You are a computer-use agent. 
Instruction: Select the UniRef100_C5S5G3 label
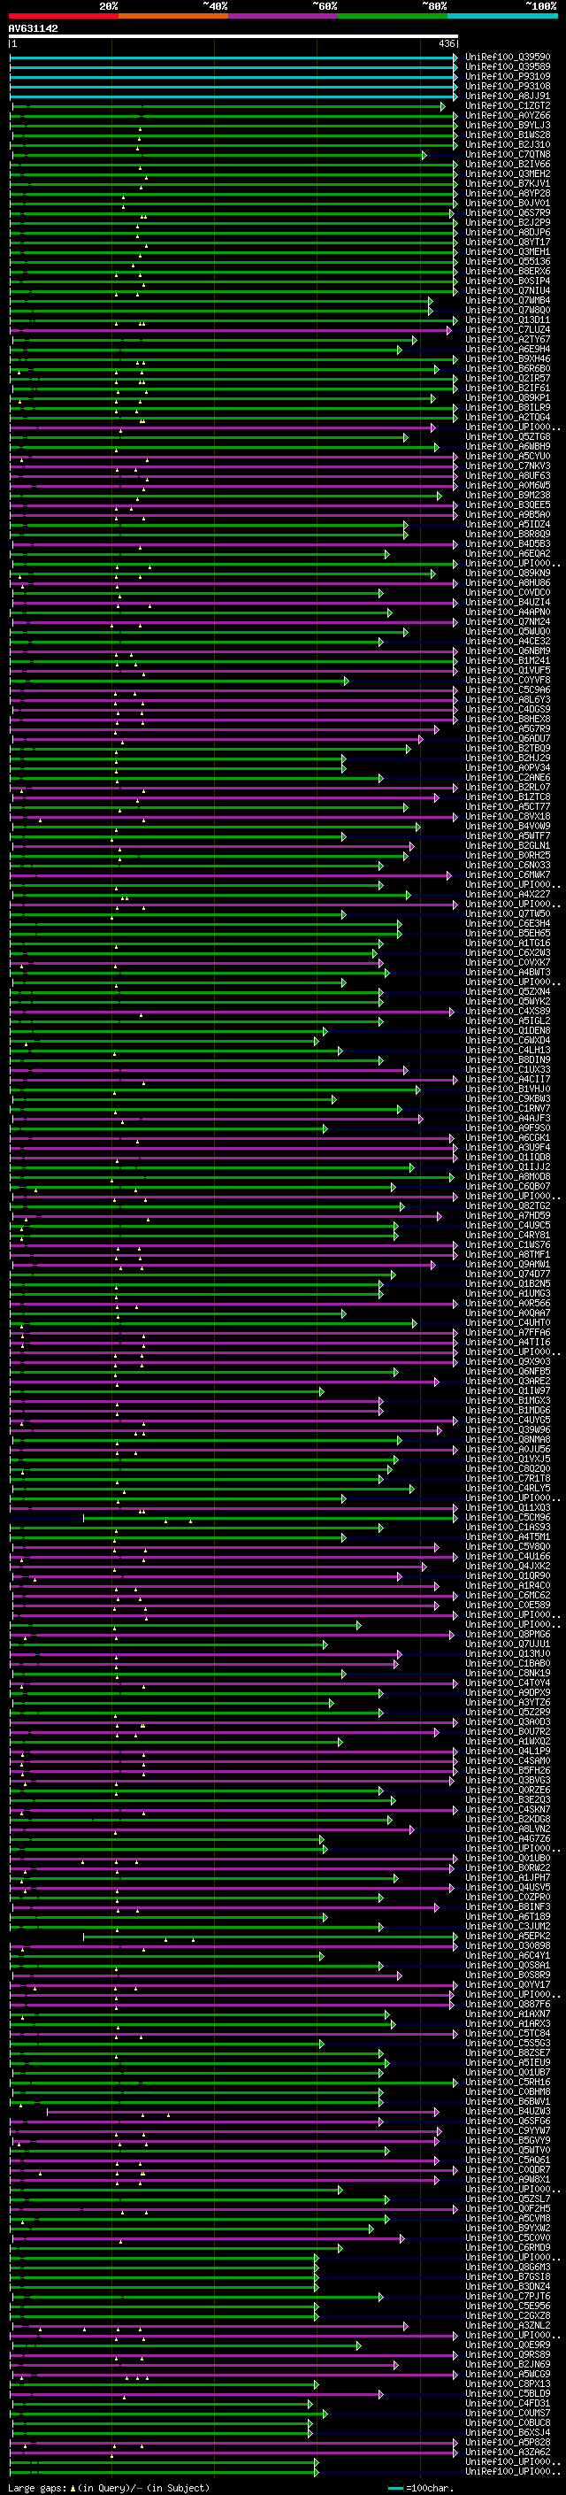tap(508, 2043)
